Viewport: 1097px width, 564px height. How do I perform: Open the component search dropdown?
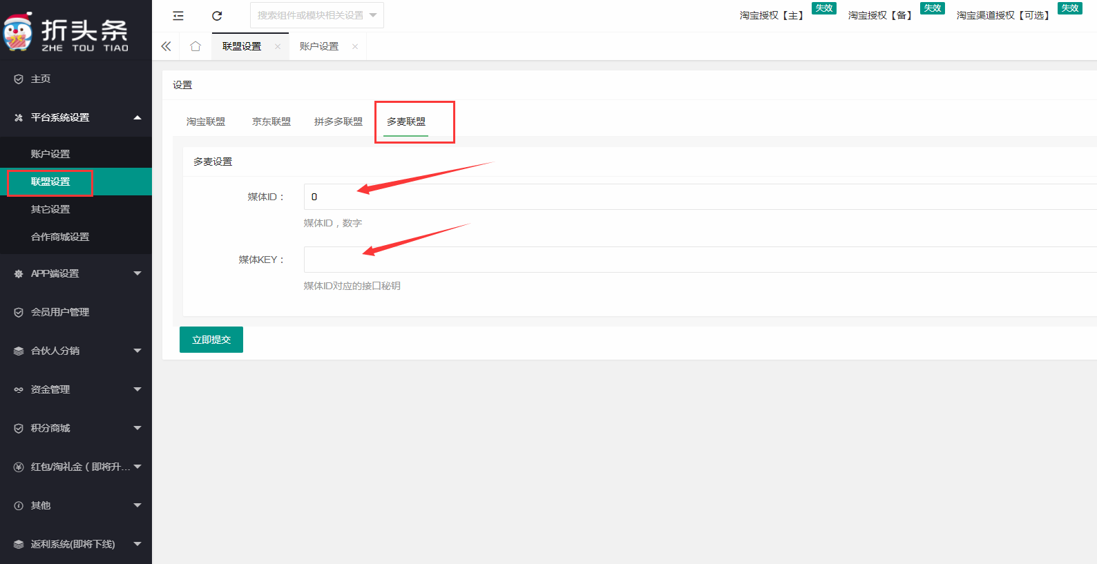317,15
